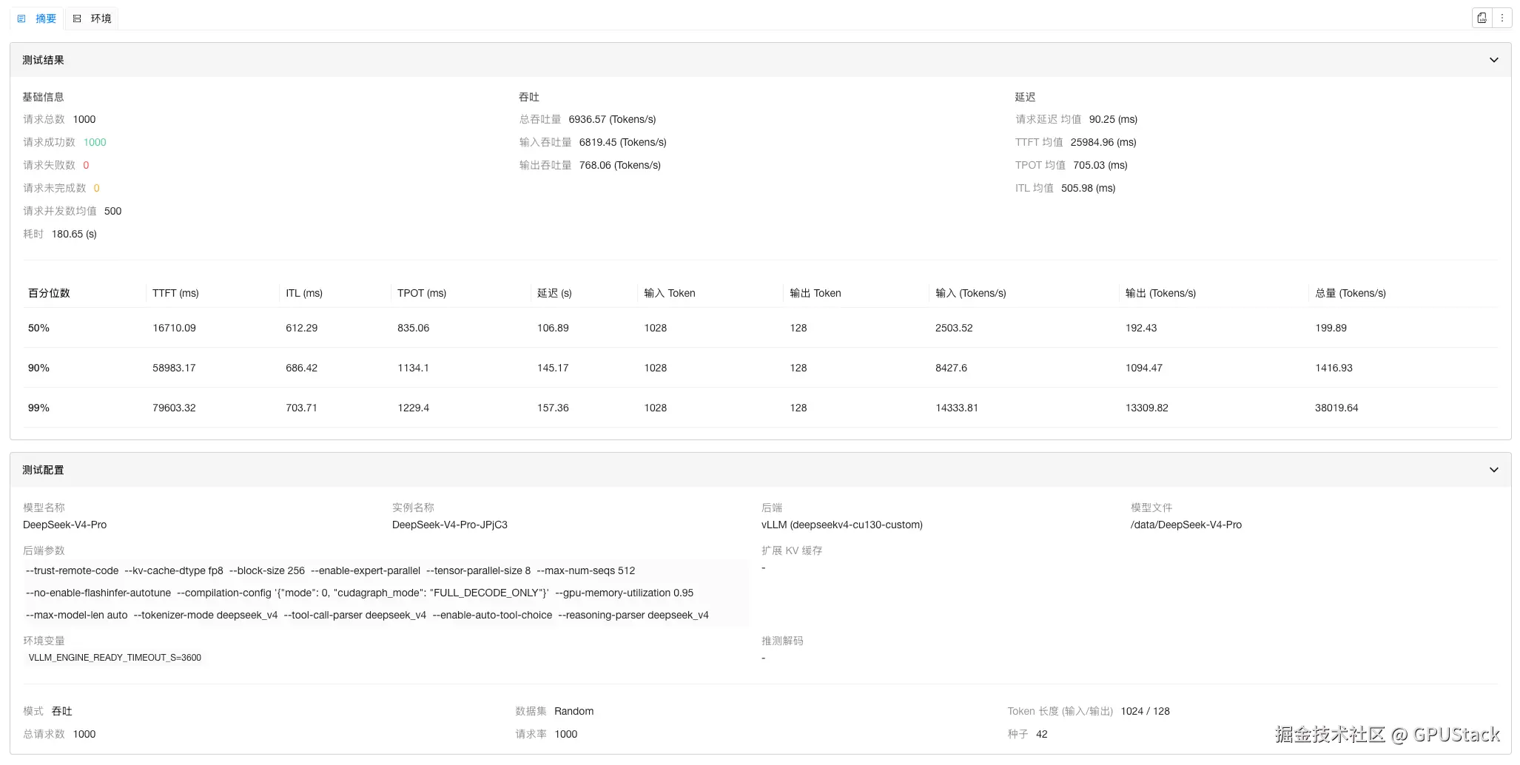Click the 测试配置 panel header title

pyautogui.click(x=43, y=470)
